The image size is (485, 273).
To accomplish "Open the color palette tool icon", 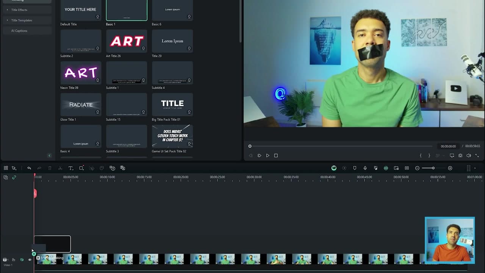I will [x=102, y=168].
